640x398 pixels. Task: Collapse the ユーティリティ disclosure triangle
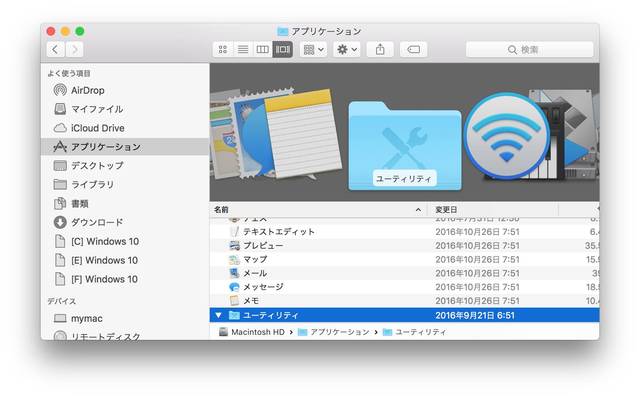click(x=218, y=315)
